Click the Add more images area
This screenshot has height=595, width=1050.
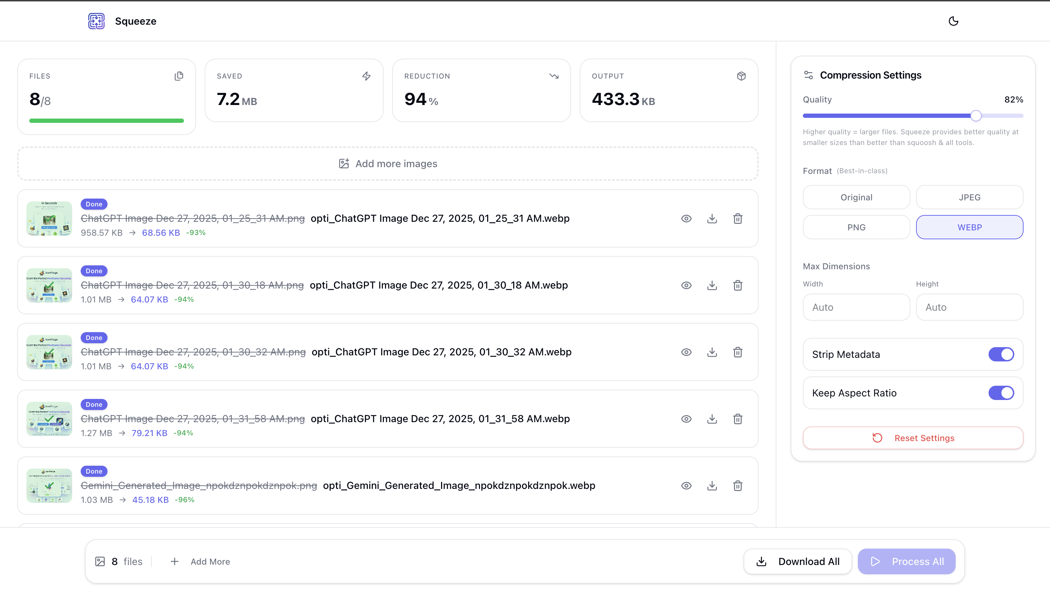pos(387,164)
